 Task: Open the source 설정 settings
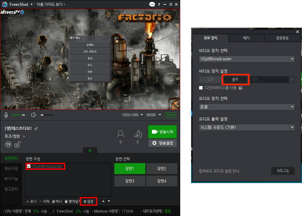tap(89, 201)
